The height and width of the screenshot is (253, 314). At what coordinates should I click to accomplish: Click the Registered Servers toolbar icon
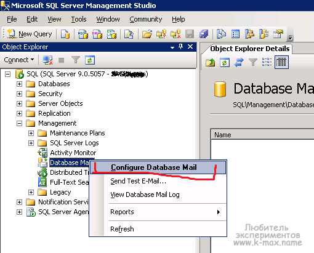pyautogui.click(x=221, y=34)
